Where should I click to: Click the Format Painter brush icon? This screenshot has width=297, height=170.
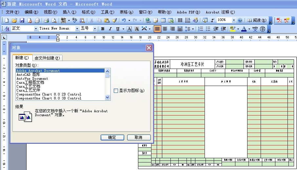(114, 20)
